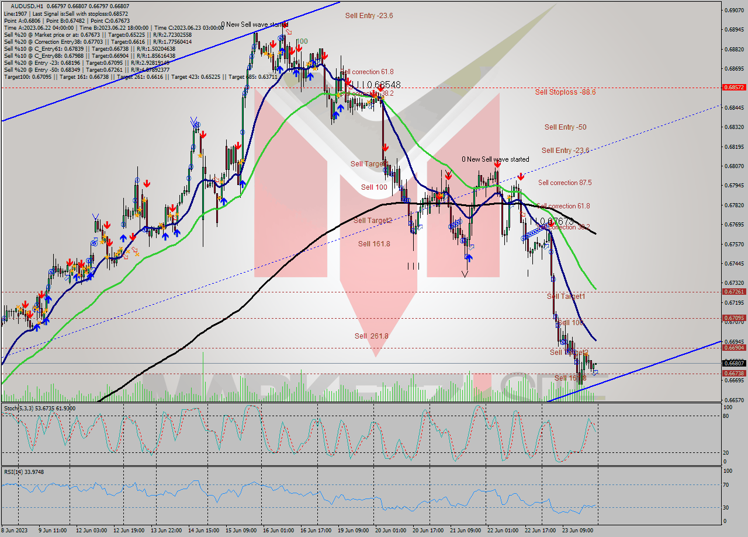Select the 'Sell %20 @ Entry -50' row
This screenshot has height=537, width=748.
[x=86, y=69]
